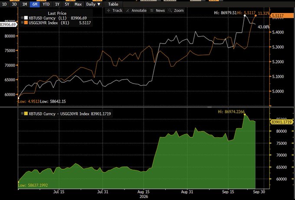
Task: Click the white XBTUSD high point marker
Action: click(x=245, y=16)
